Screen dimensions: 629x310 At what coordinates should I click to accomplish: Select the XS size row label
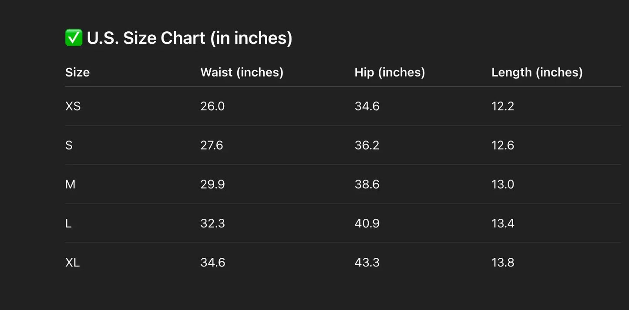coord(73,106)
